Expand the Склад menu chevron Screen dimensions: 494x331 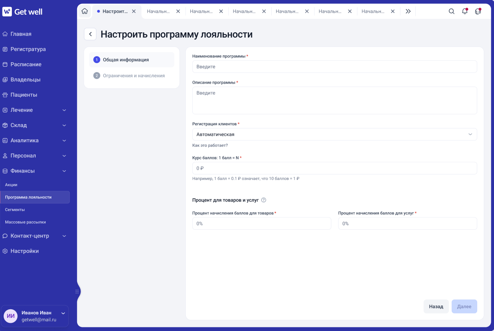pyautogui.click(x=64, y=125)
